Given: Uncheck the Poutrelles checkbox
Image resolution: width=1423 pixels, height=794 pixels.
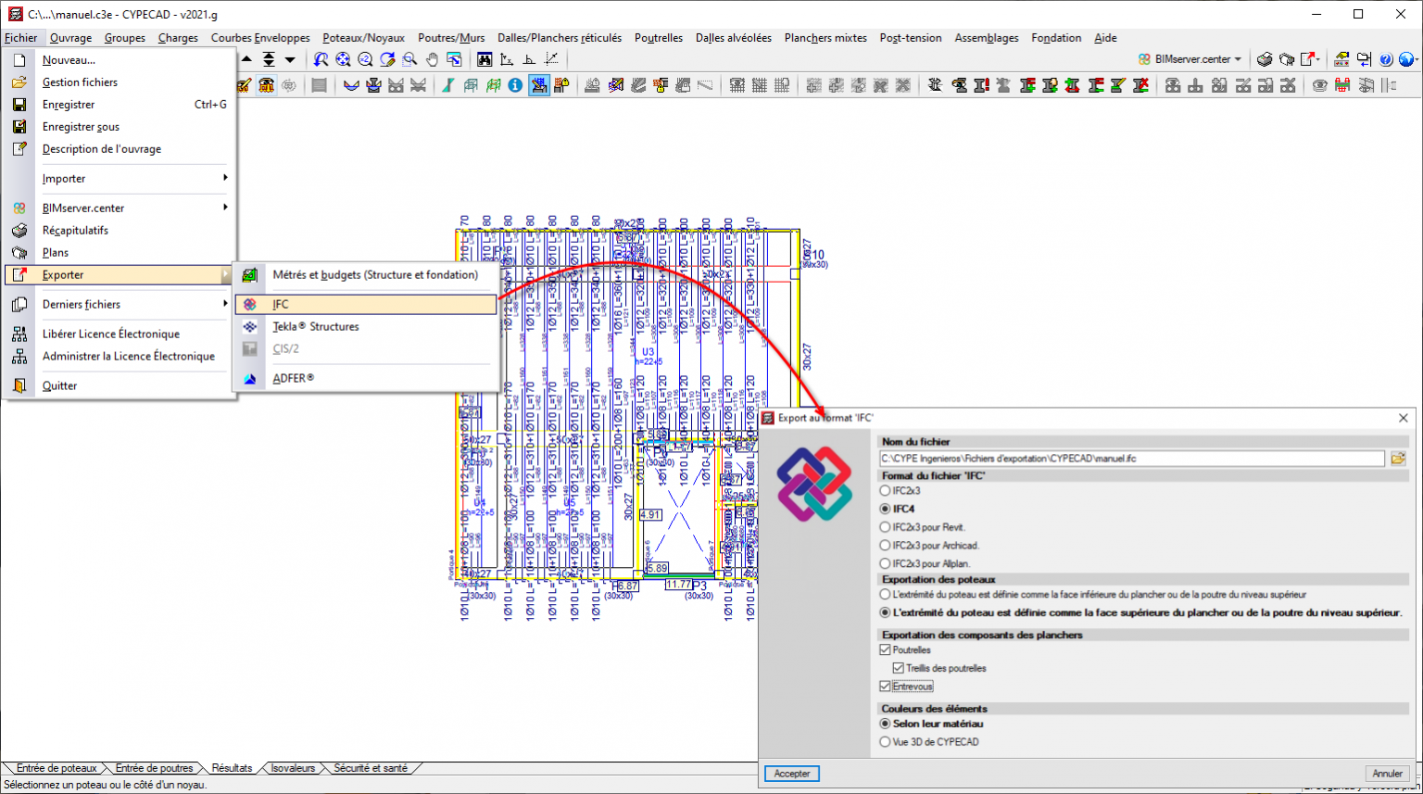Looking at the screenshot, I should tap(886, 650).
